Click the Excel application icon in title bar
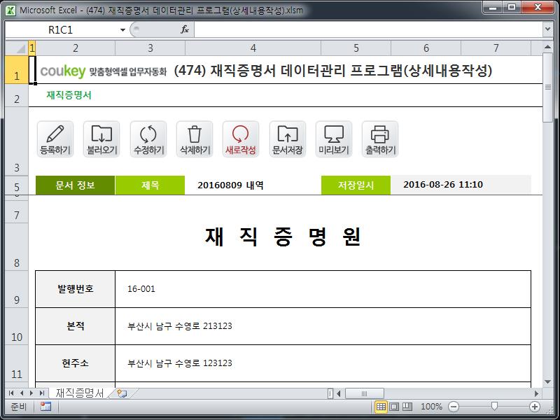Screen dimensions: 560x420 click(x=10, y=10)
